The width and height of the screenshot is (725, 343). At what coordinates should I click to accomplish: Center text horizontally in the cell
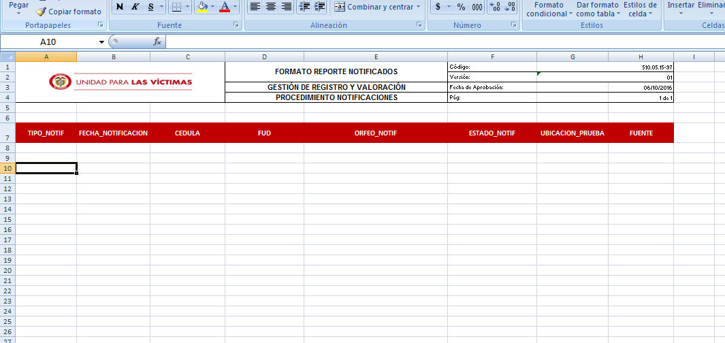point(271,7)
